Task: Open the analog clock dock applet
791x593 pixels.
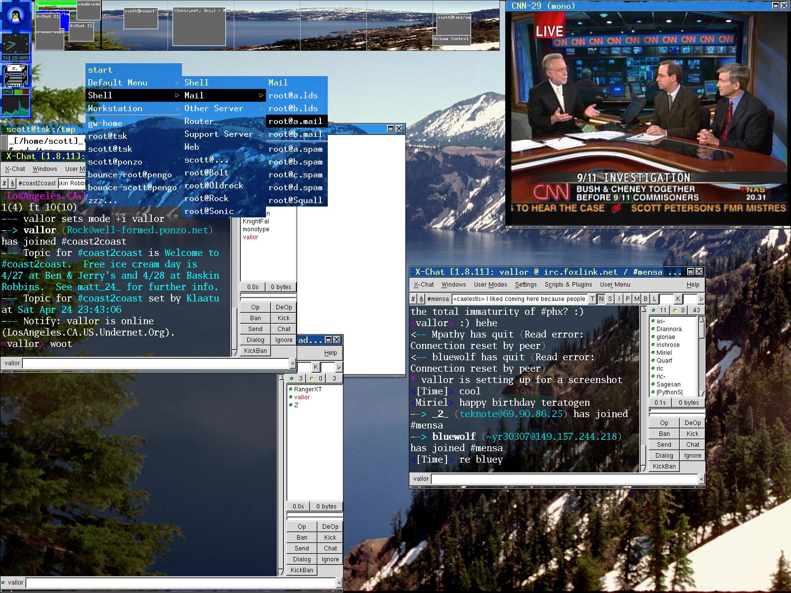Action: pyautogui.click(x=16, y=47)
